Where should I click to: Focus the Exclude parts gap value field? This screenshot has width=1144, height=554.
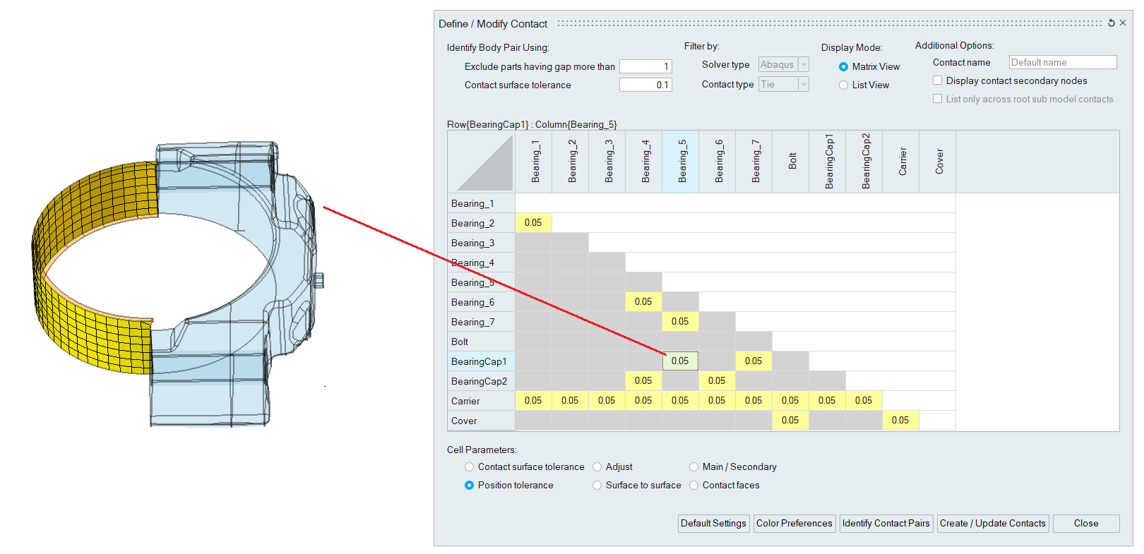(645, 66)
